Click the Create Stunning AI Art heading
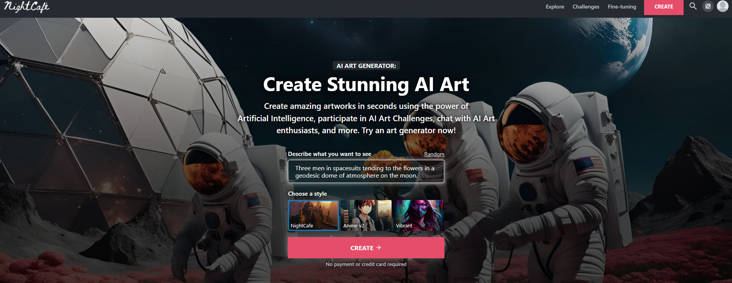The image size is (732, 283). click(366, 85)
